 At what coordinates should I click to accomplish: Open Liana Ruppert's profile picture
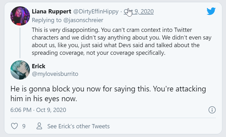pyautogui.click(x=20, y=16)
